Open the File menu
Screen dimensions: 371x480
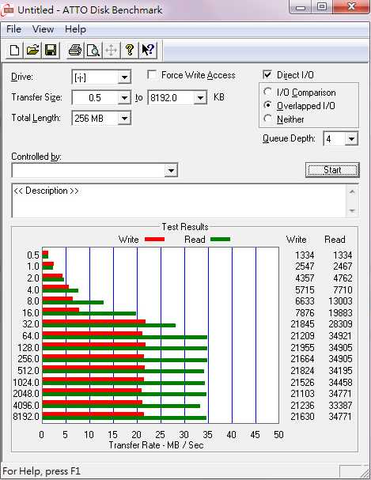13,29
